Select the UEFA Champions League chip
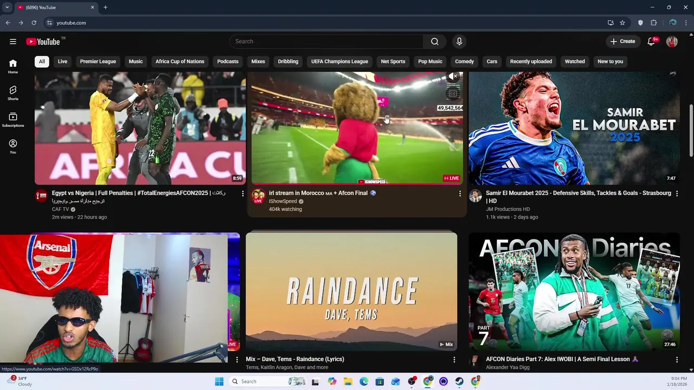The height and width of the screenshot is (390, 694). (x=339, y=61)
